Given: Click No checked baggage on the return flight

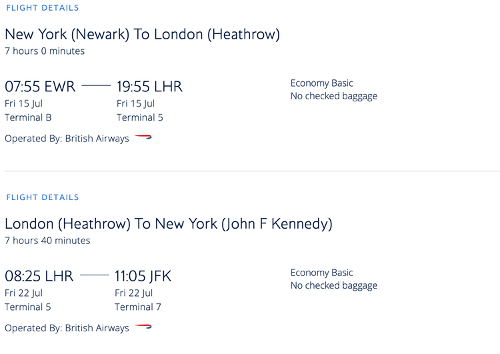Looking at the screenshot, I should tap(334, 285).
